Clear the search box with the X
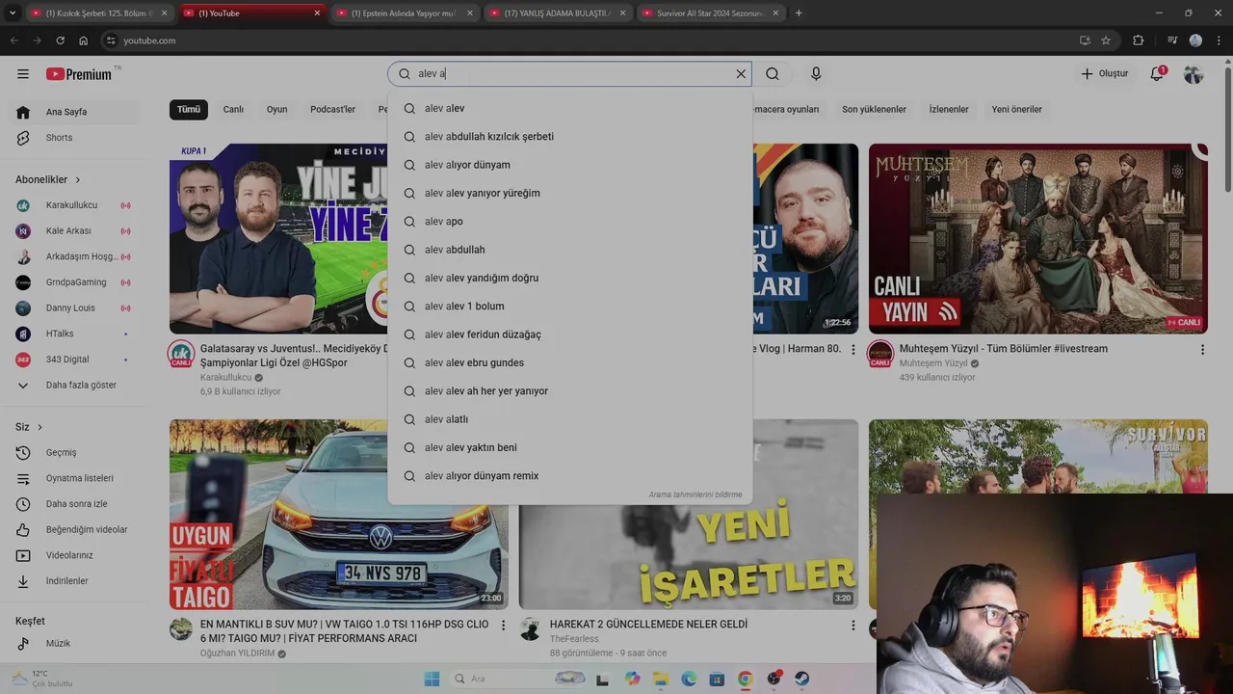Screen dimensions: 1233x694 741,74
